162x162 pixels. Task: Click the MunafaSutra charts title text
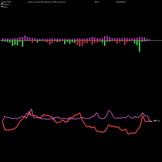47,2
